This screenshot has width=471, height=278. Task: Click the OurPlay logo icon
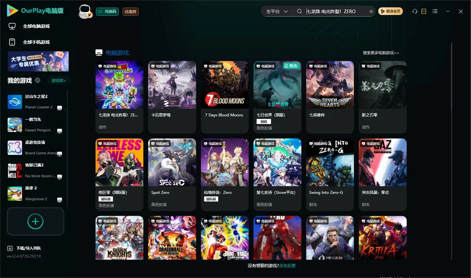(12, 10)
